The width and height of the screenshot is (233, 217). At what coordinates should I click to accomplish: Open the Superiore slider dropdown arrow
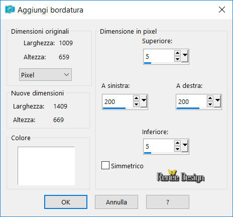(185, 56)
